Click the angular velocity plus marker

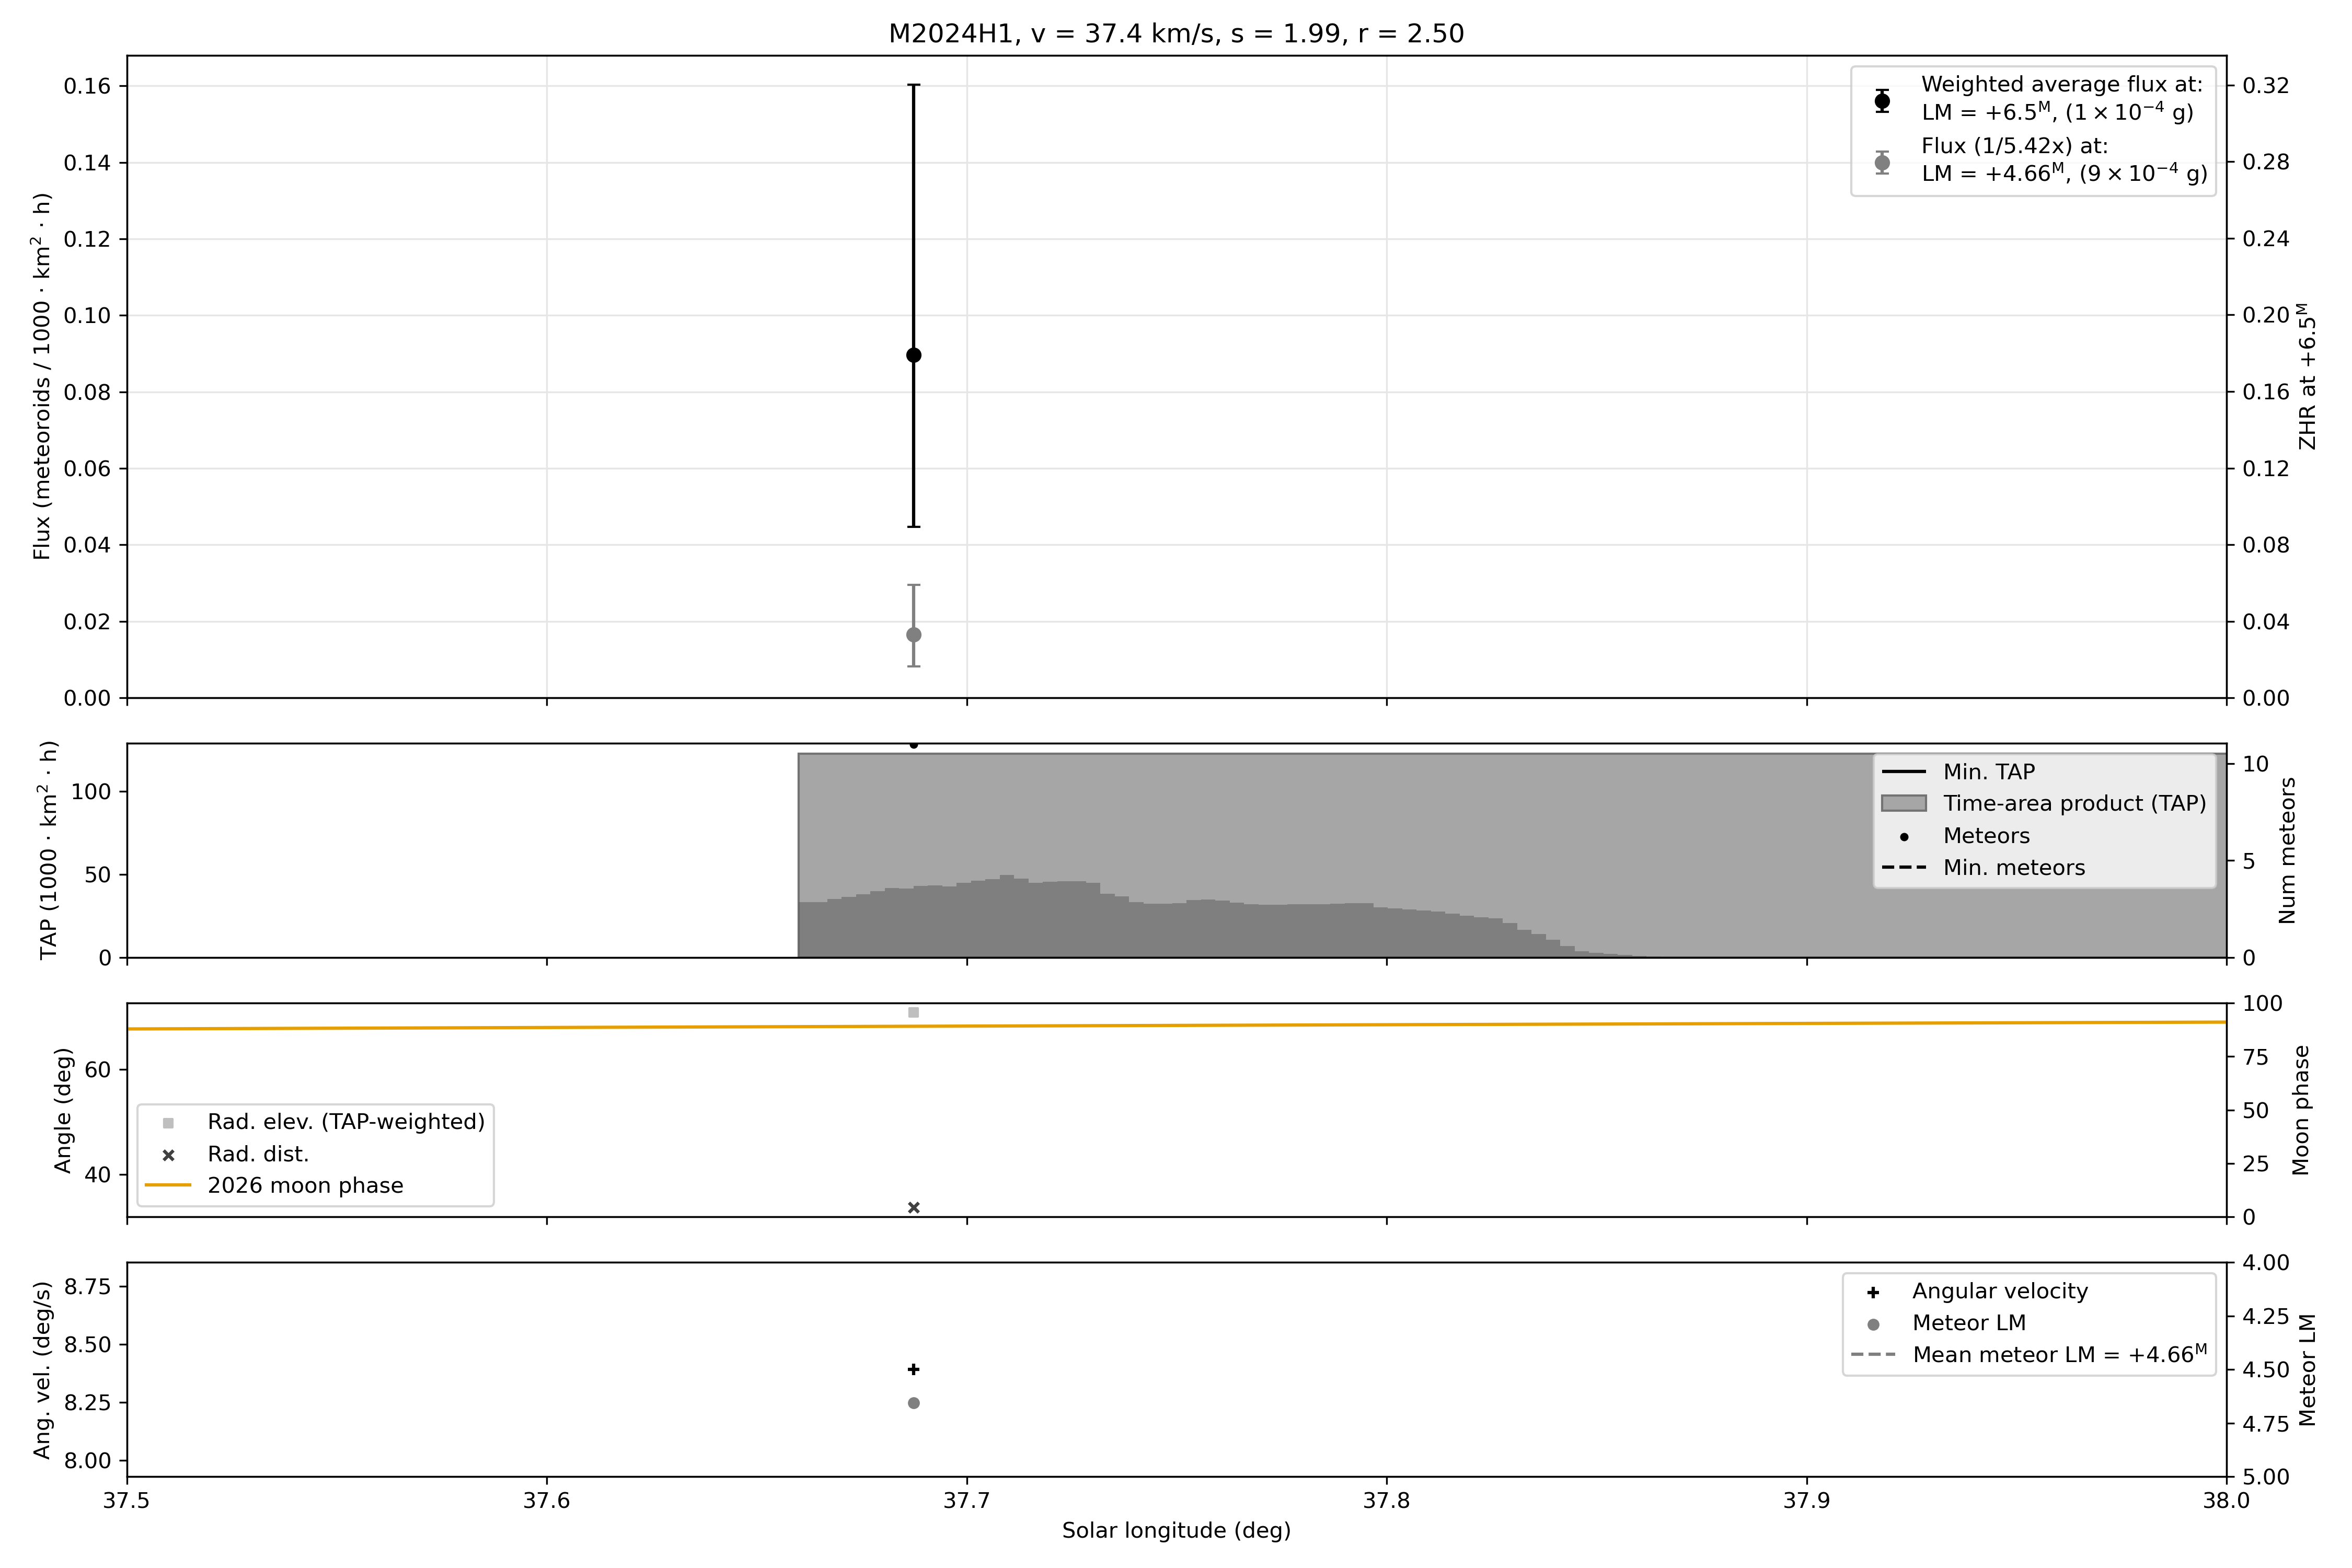point(913,1369)
